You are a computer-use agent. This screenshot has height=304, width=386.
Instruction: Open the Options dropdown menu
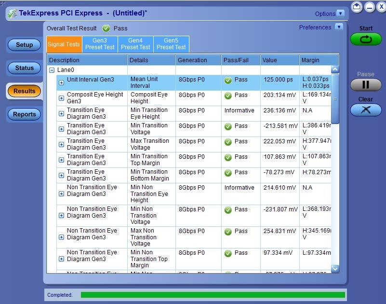tap(340, 14)
